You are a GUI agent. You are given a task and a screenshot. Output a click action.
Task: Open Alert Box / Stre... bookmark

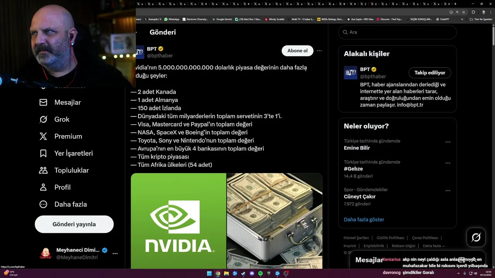(x=248, y=19)
